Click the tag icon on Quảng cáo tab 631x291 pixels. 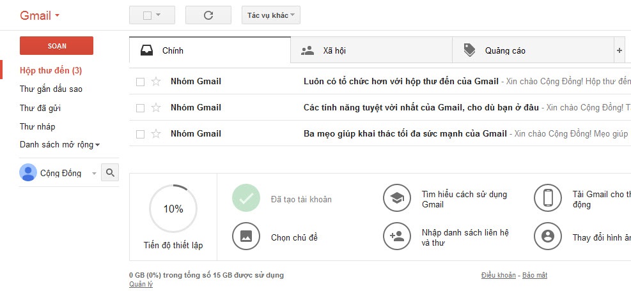coord(469,50)
